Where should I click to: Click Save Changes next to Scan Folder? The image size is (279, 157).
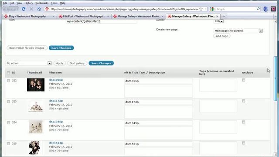point(61,48)
